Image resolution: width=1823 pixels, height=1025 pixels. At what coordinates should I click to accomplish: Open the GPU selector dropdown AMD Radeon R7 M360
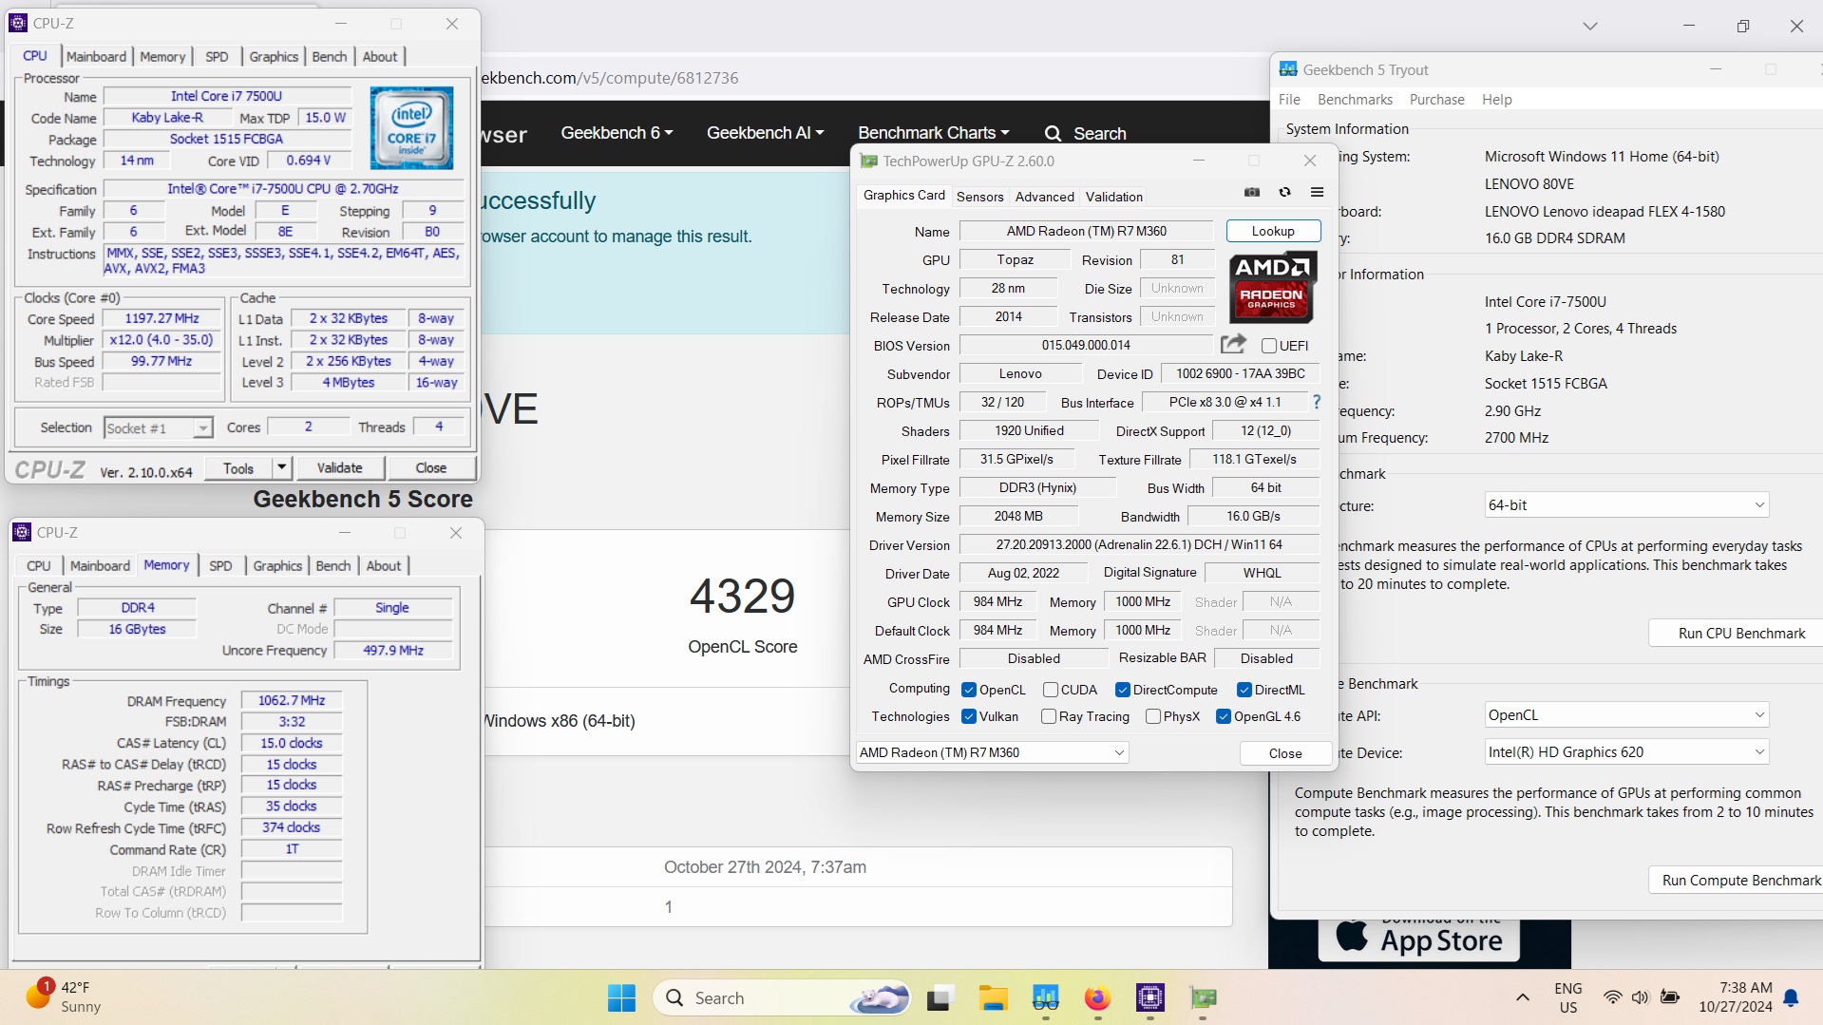click(992, 752)
